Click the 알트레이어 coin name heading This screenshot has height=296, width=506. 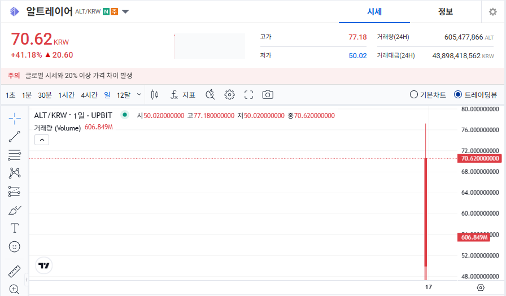tap(49, 12)
